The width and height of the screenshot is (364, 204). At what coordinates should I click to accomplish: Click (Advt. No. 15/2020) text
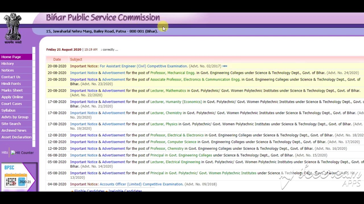click(311, 155)
